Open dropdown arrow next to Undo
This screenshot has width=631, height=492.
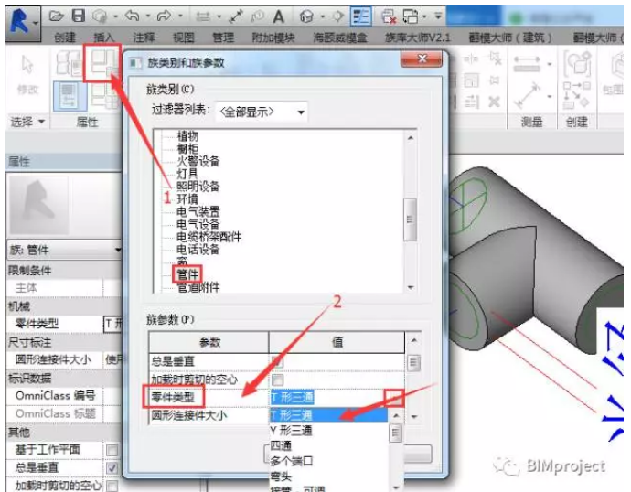pyautogui.click(x=147, y=16)
